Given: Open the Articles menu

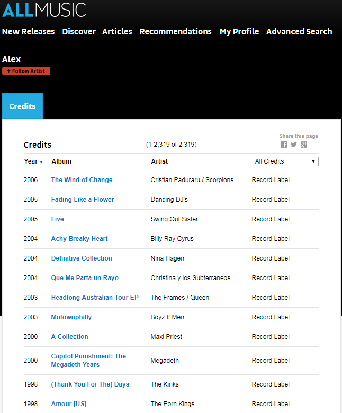Looking at the screenshot, I should (117, 32).
